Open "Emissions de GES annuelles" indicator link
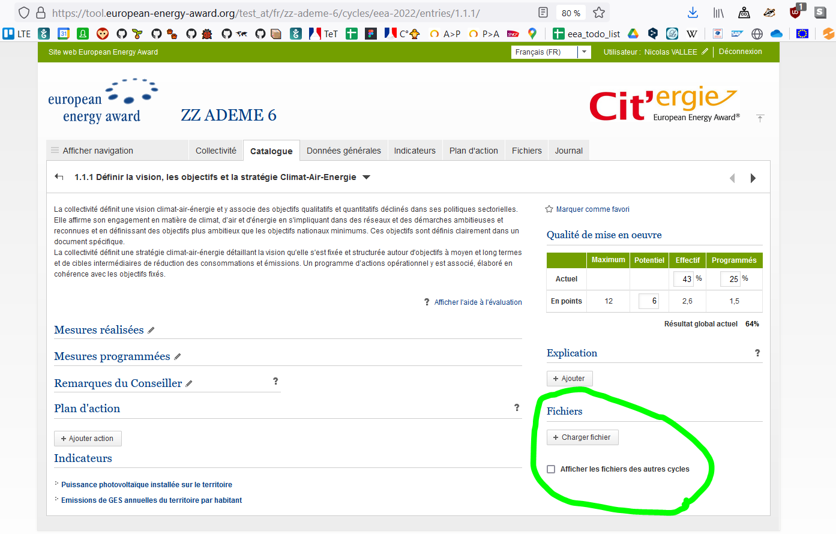The image size is (836, 534). tap(151, 500)
